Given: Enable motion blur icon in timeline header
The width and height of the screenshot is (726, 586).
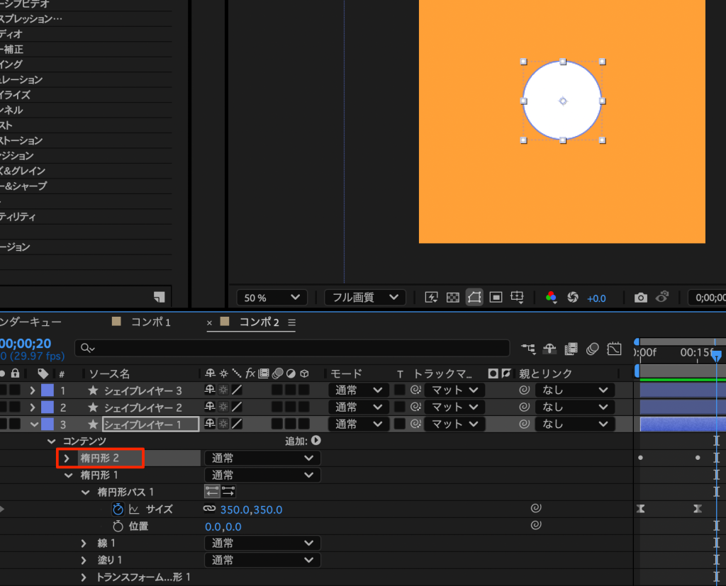Looking at the screenshot, I should [593, 349].
